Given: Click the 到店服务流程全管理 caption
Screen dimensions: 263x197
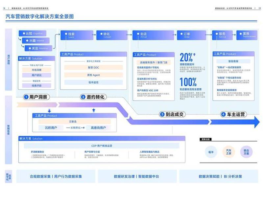Looking at the screenshot, I should pyautogui.click(x=191, y=89).
